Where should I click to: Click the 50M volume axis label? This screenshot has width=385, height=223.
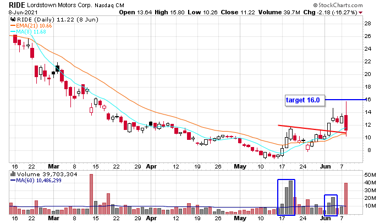pyautogui.click(x=370, y=175)
